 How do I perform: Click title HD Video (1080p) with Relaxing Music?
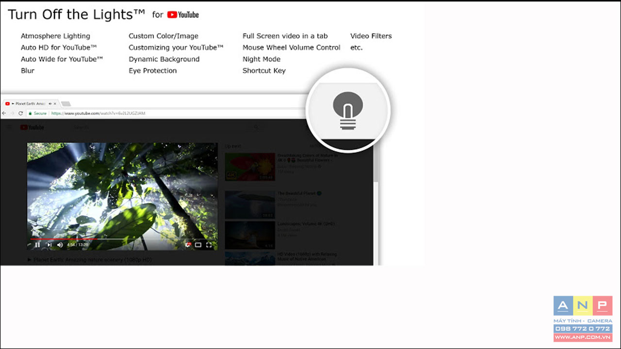coord(307,256)
